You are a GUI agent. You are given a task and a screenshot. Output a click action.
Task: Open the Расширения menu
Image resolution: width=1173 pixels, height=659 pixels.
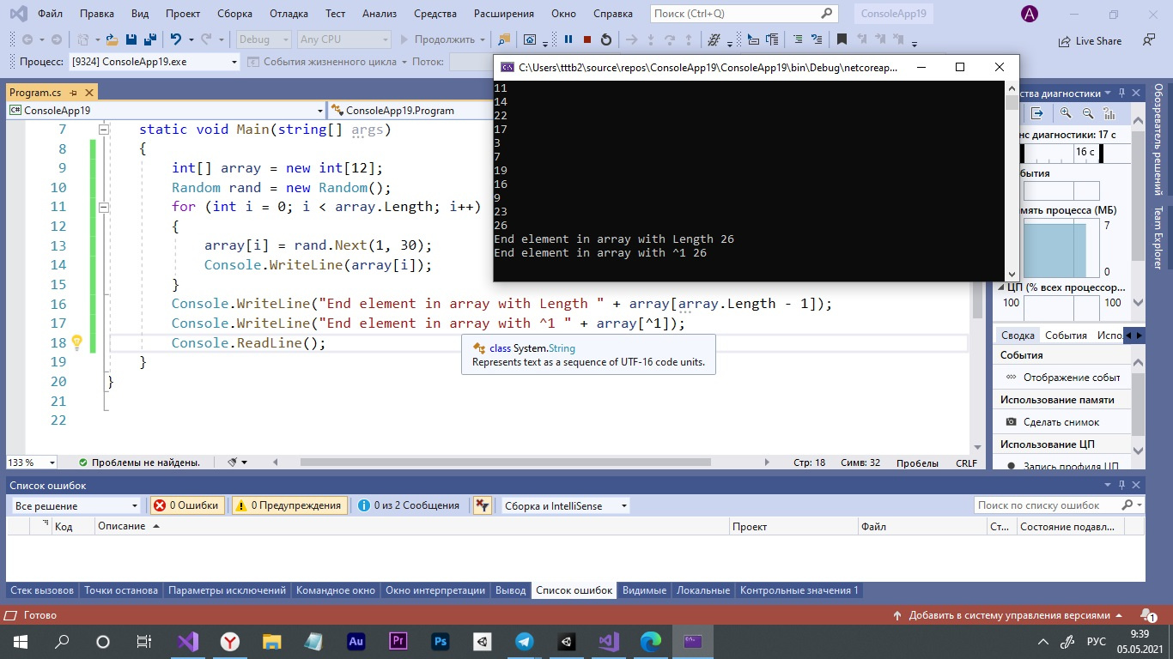pyautogui.click(x=503, y=14)
